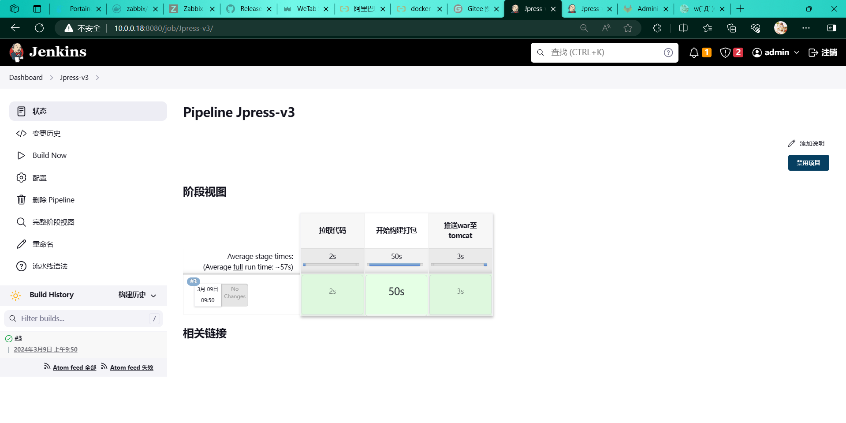
Task: Switch to the Gitee tab
Action: (x=476, y=9)
